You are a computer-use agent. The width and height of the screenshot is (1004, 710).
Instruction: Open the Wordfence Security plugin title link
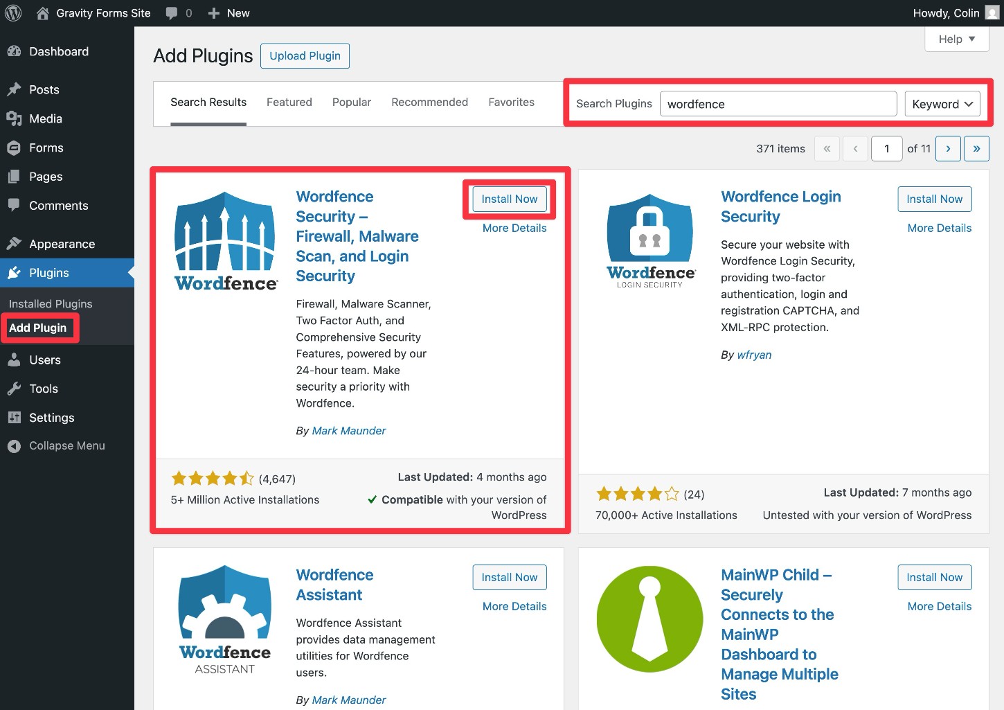(357, 236)
